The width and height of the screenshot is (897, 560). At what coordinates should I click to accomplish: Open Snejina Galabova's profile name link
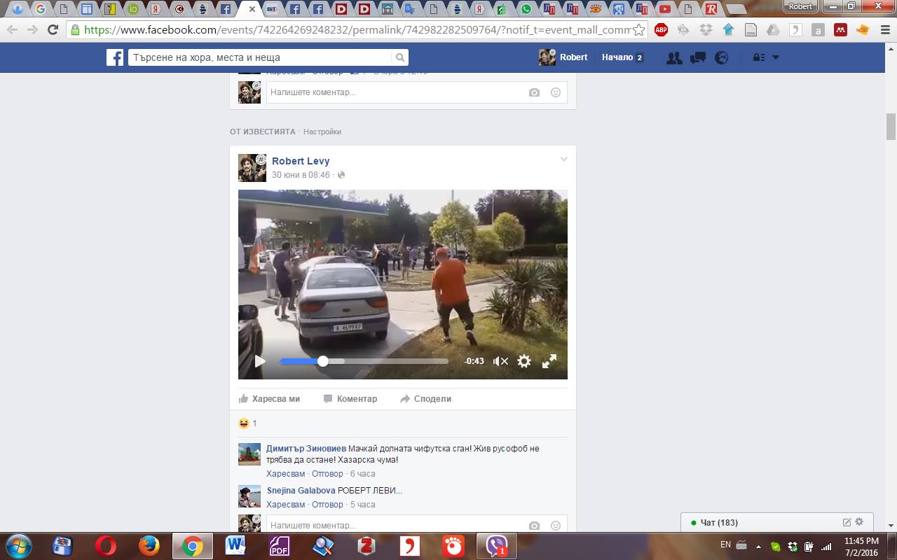[301, 491]
